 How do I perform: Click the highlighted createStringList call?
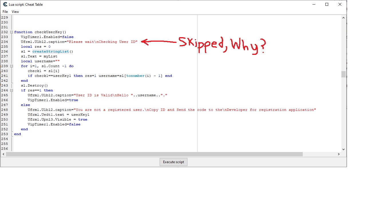pos(50,51)
